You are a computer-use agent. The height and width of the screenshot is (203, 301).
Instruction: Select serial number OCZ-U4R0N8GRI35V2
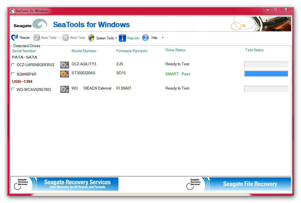(36, 65)
